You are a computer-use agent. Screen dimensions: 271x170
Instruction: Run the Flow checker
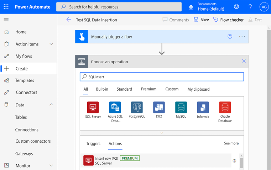tap(228, 20)
